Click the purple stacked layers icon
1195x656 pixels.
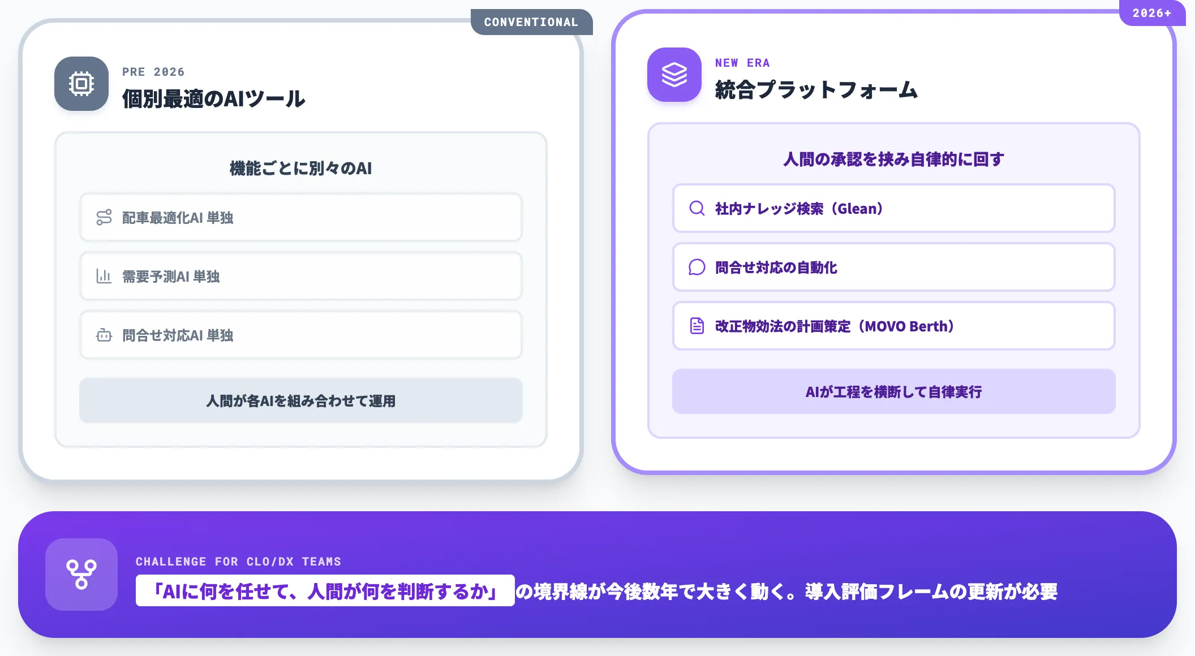[674, 75]
